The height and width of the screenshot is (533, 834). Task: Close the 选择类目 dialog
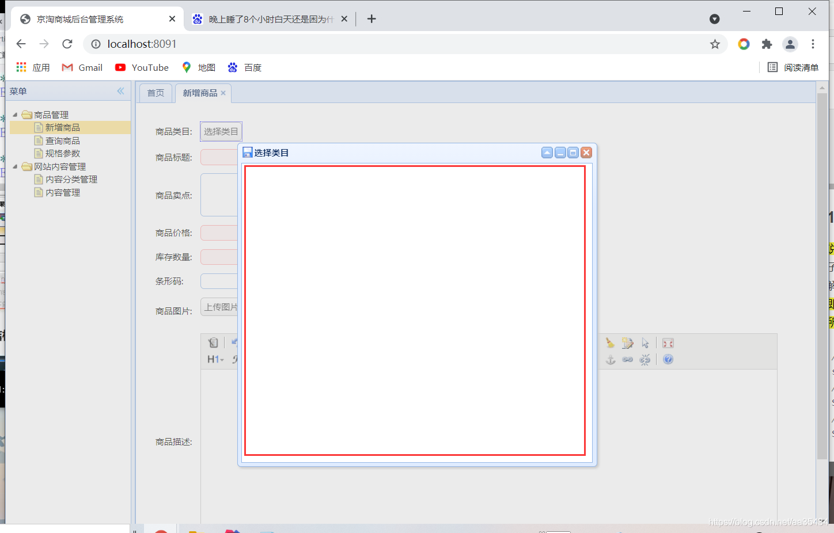[x=586, y=153]
